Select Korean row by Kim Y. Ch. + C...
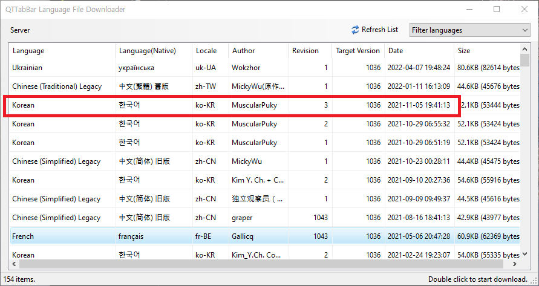This screenshot has width=539, height=286. pyautogui.click(x=264, y=180)
